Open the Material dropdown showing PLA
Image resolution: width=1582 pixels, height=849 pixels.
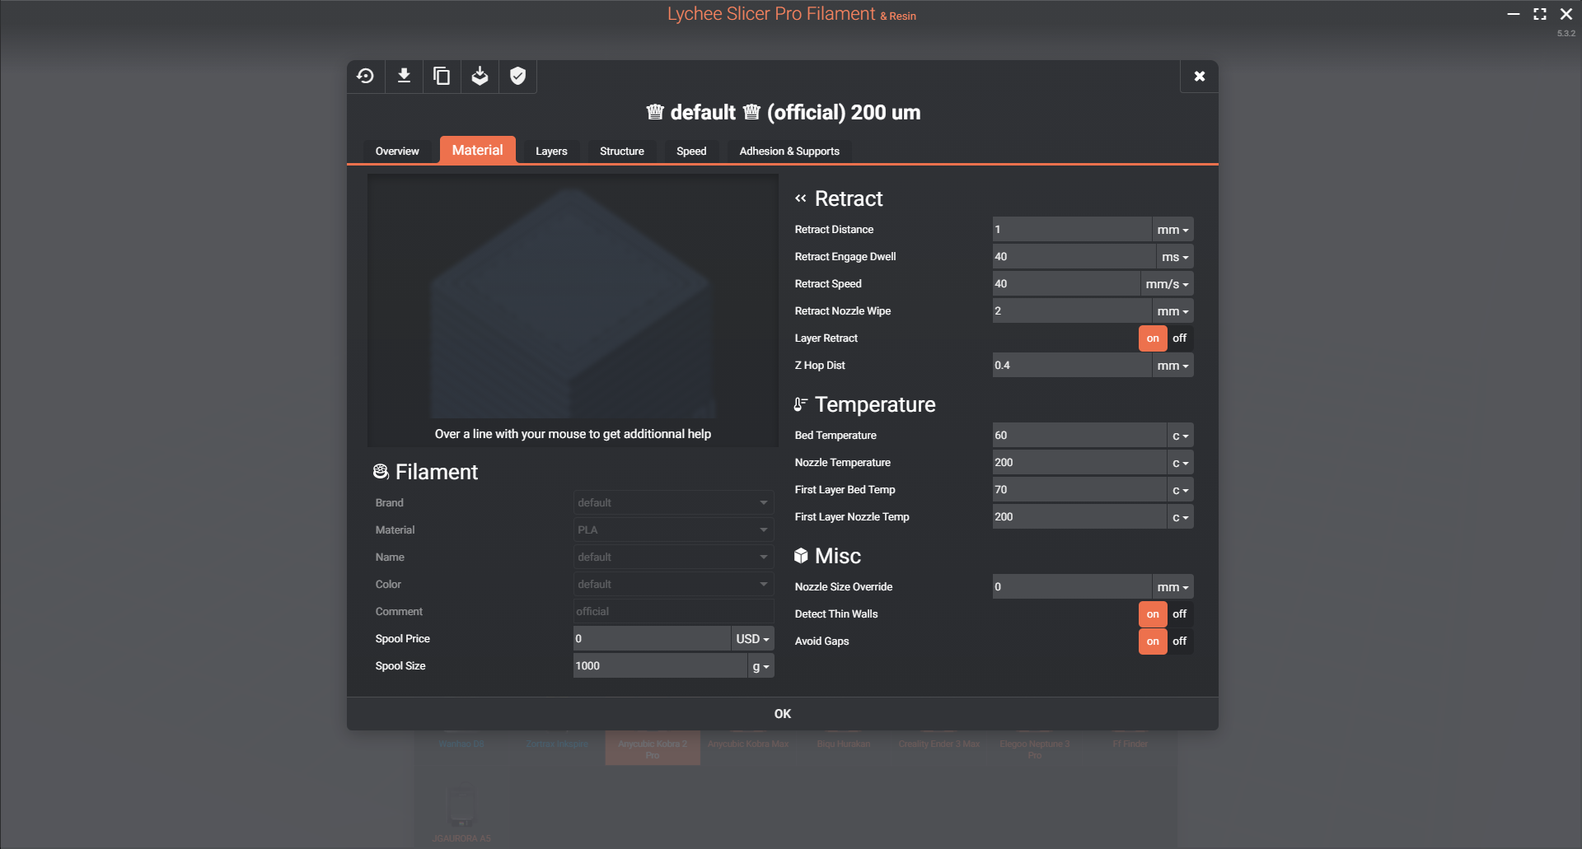coord(672,529)
